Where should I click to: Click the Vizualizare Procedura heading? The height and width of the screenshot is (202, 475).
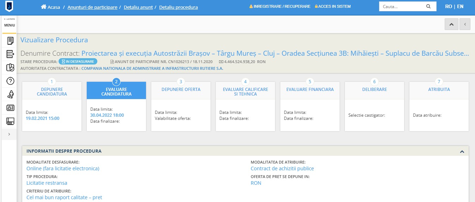click(54, 40)
